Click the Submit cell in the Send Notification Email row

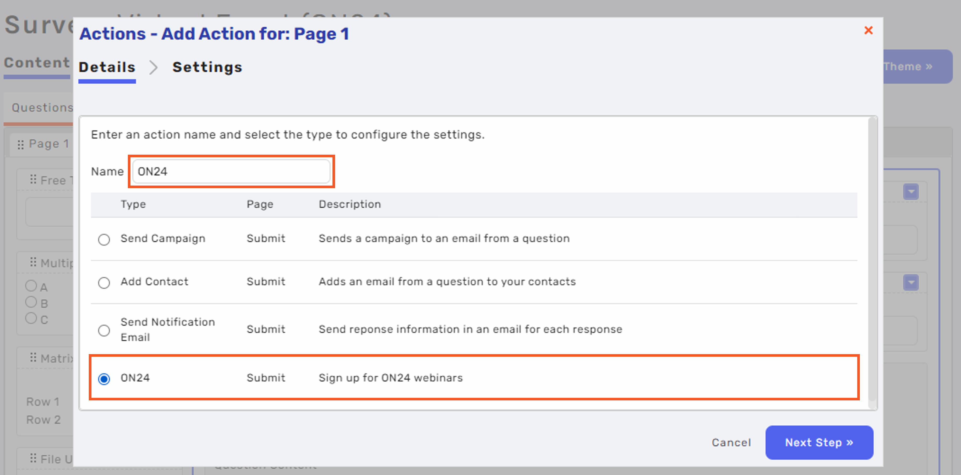[x=266, y=329]
